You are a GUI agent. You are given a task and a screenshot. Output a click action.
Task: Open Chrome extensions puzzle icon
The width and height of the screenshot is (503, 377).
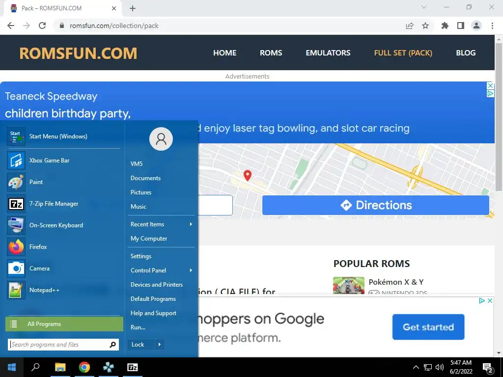pyautogui.click(x=445, y=26)
